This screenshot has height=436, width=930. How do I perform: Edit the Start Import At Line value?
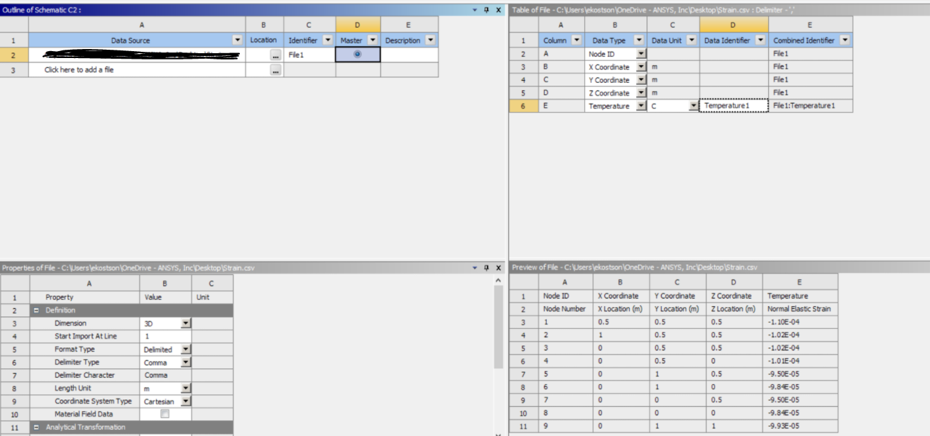click(165, 337)
